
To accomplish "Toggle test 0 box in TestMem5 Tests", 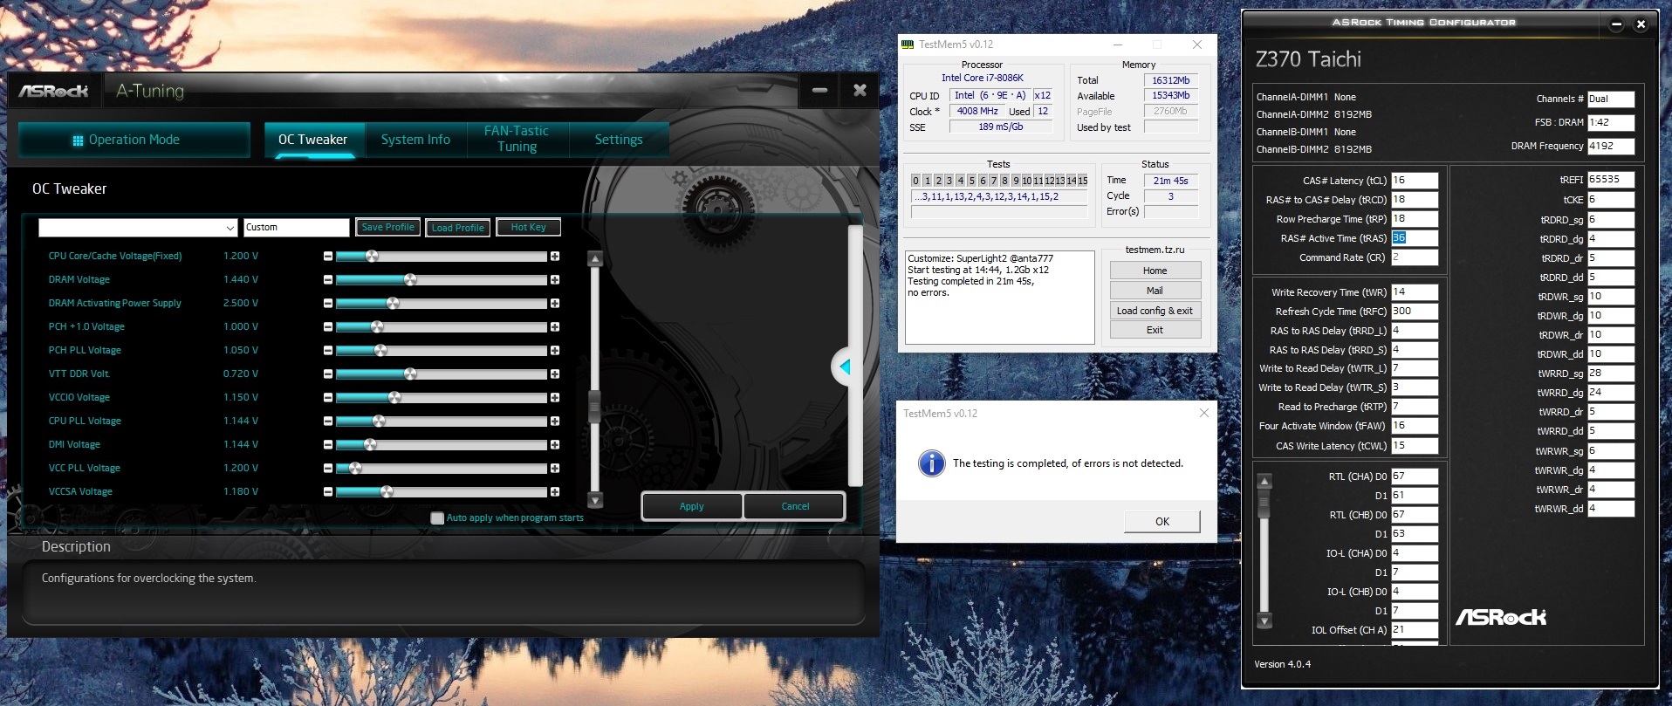I will (x=915, y=181).
